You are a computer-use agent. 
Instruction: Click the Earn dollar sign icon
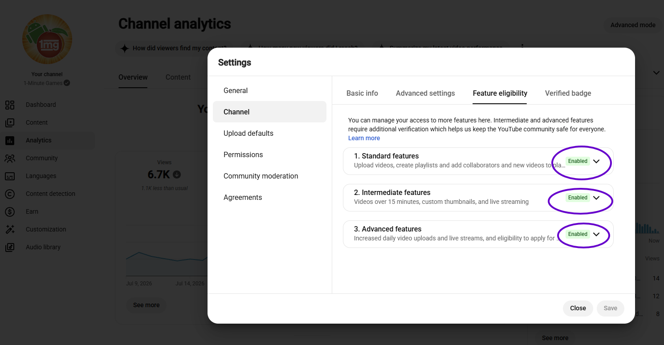click(10, 211)
